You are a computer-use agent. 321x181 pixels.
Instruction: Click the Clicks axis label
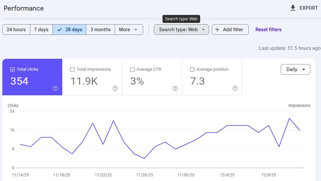pyautogui.click(x=13, y=106)
